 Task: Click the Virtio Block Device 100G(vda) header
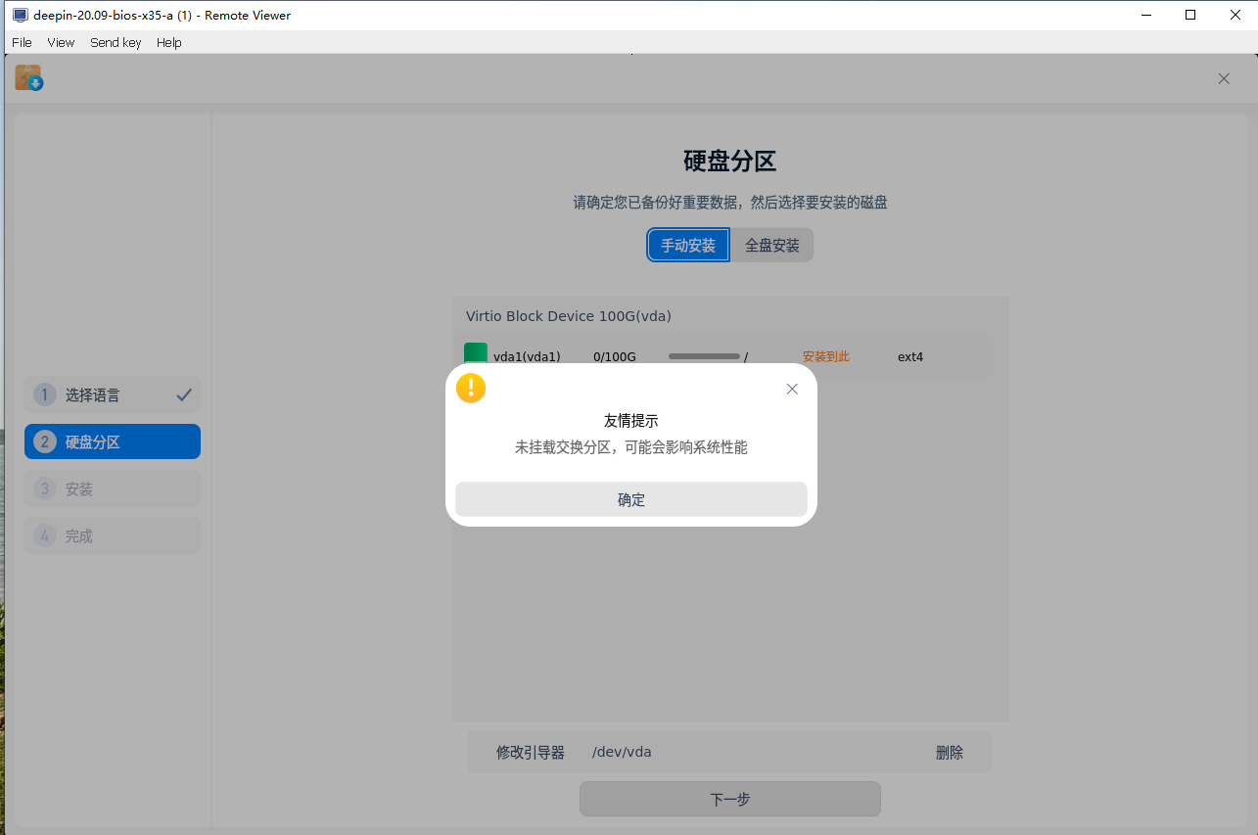coord(569,316)
